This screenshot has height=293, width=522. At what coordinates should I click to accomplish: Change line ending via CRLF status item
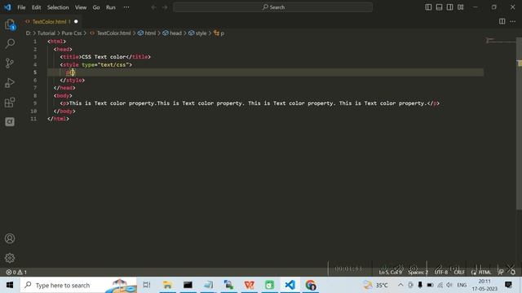(x=459, y=273)
